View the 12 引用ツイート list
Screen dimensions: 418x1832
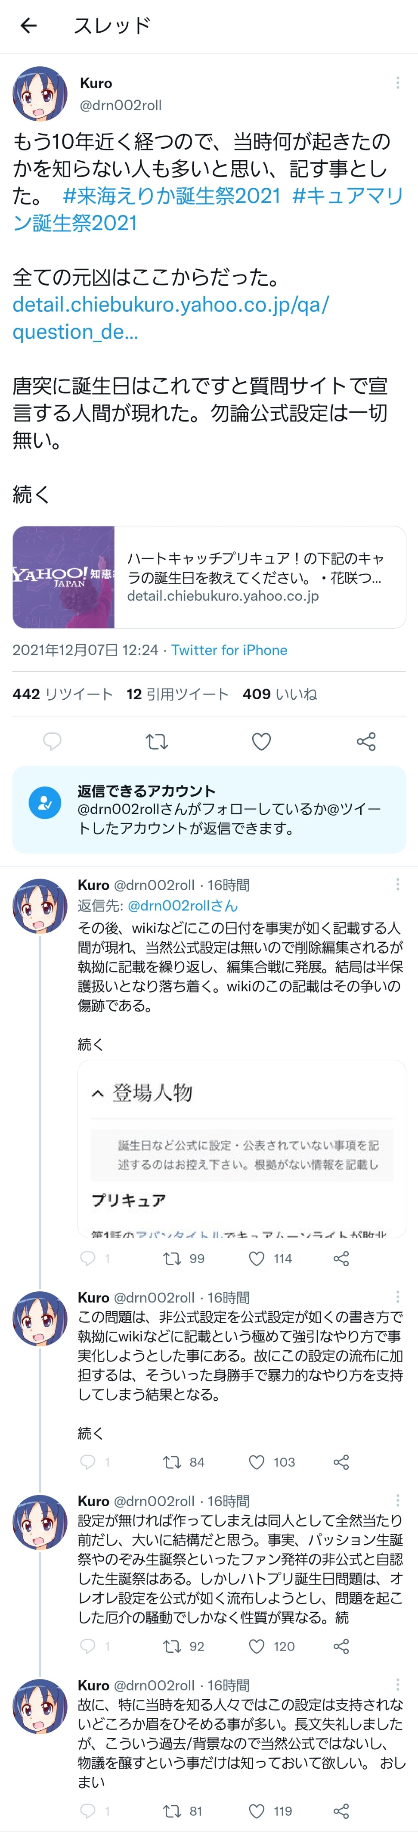tap(178, 694)
